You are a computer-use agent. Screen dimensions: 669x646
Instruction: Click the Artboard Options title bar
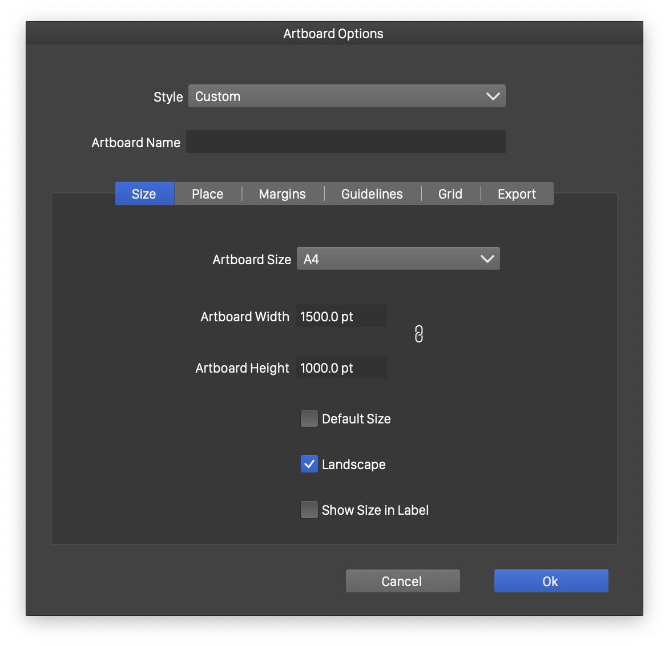click(333, 34)
